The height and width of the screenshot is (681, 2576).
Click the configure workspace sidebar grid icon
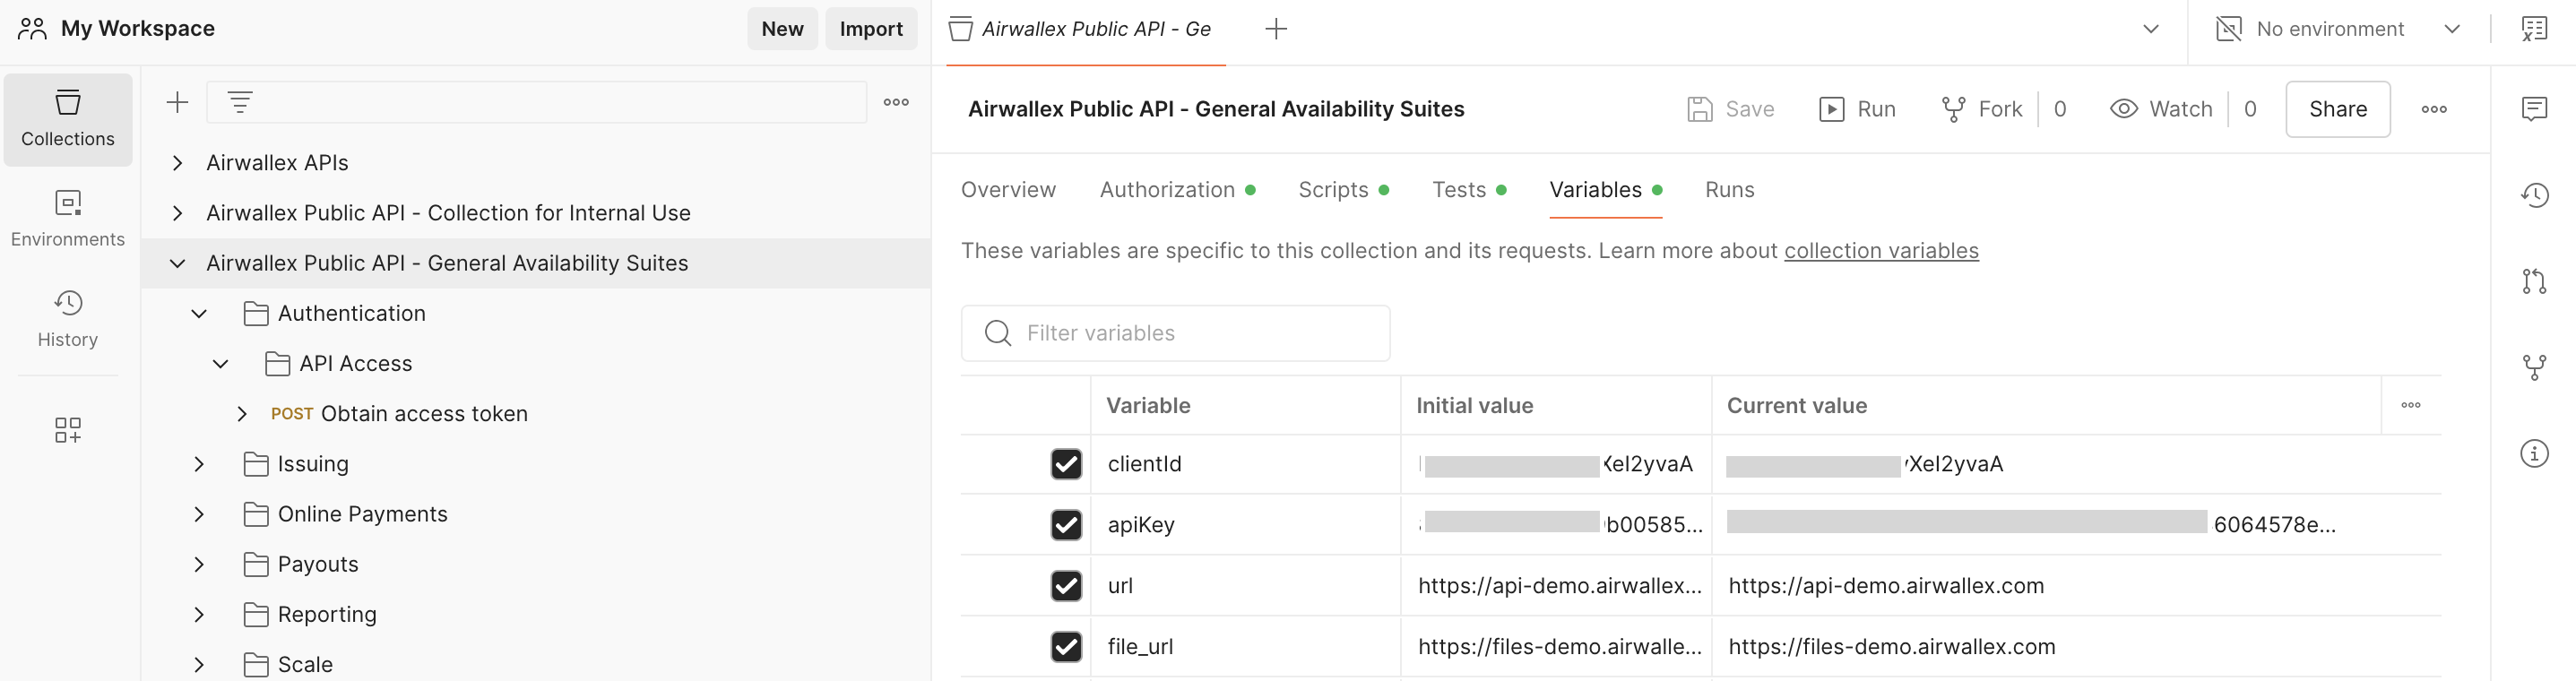68,430
